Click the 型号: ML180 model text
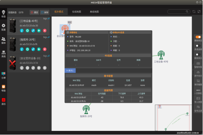This screenshot has width=203, height=135. (x=75, y=37)
